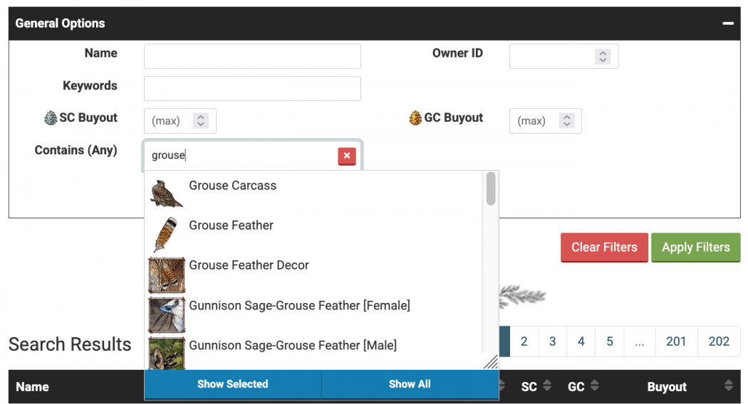Clear the Contains search with red X
The width and height of the screenshot is (748, 404).
pyautogui.click(x=347, y=156)
